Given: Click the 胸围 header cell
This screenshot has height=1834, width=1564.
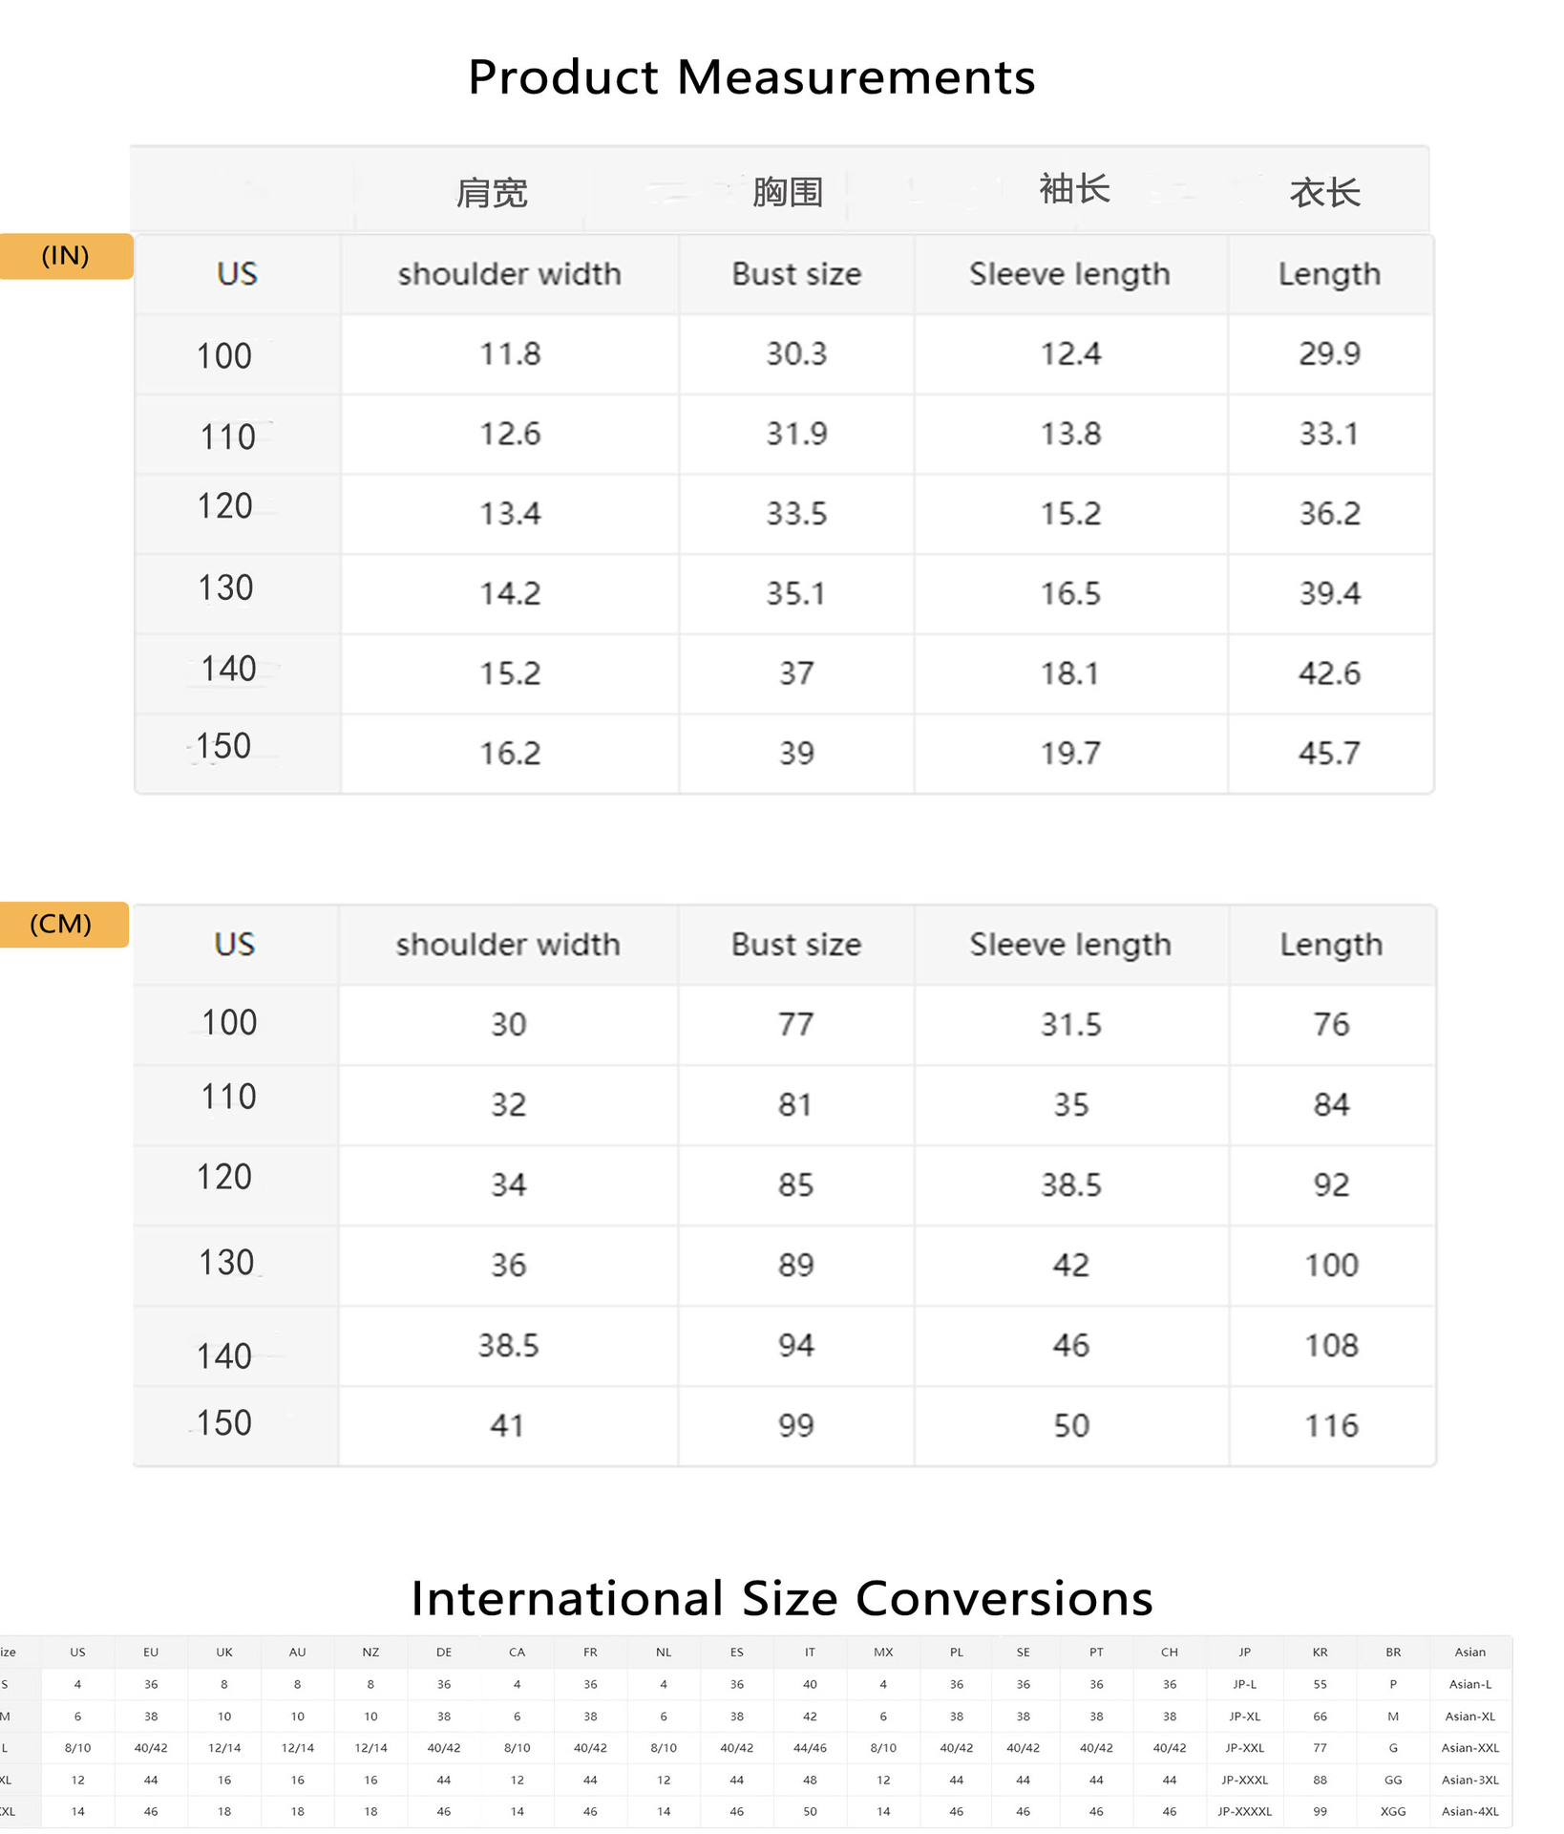Looking at the screenshot, I should 787,192.
